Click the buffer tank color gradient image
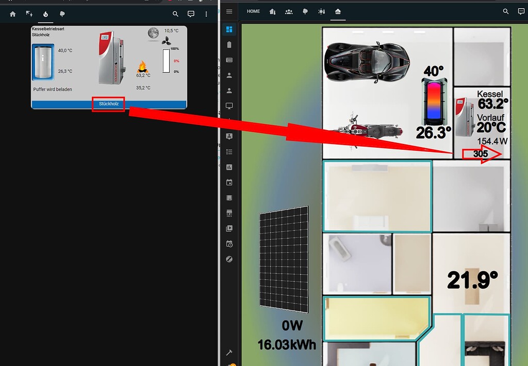Screen dimensions: 528x366 (434, 102)
